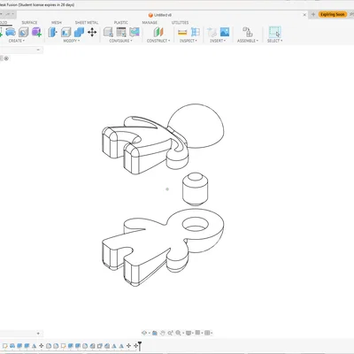Switch to the SURFACE tab
The image size is (354, 354).
[29, 22]
